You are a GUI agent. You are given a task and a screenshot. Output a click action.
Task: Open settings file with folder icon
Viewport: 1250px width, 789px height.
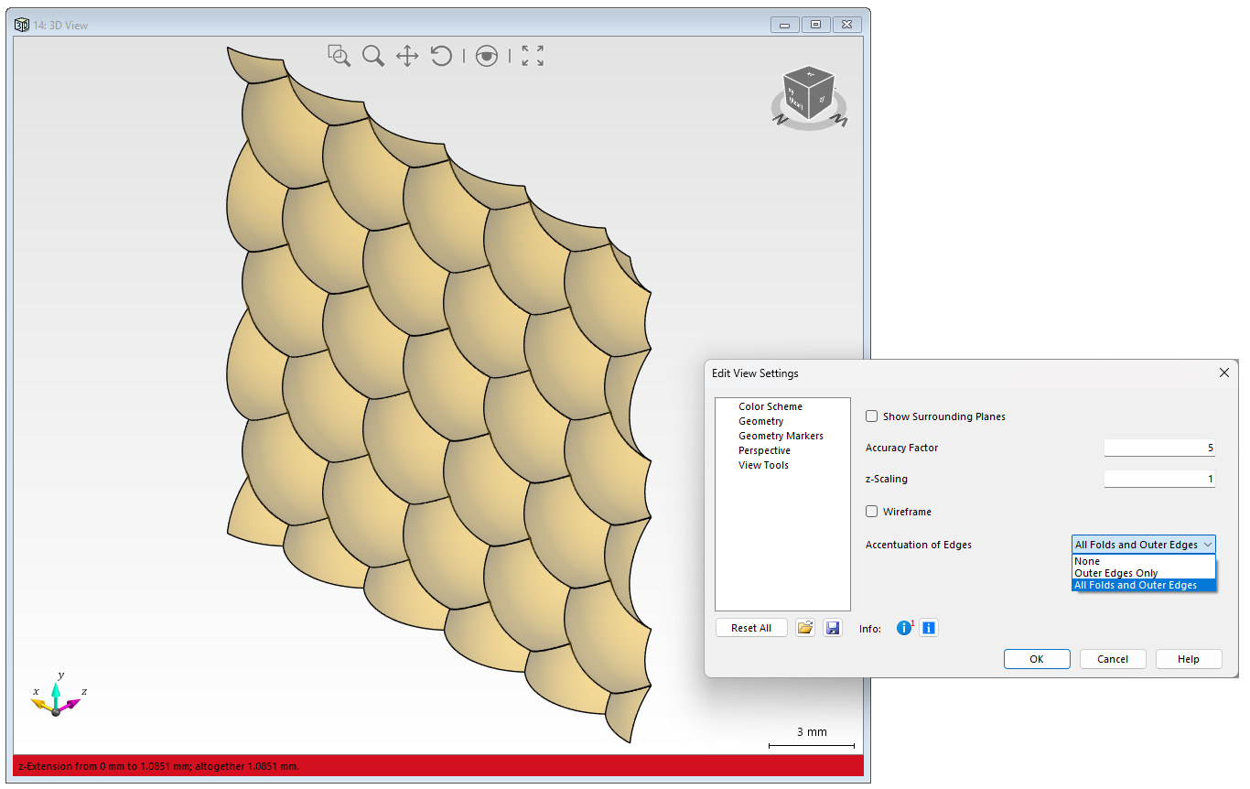coord(805,628)
